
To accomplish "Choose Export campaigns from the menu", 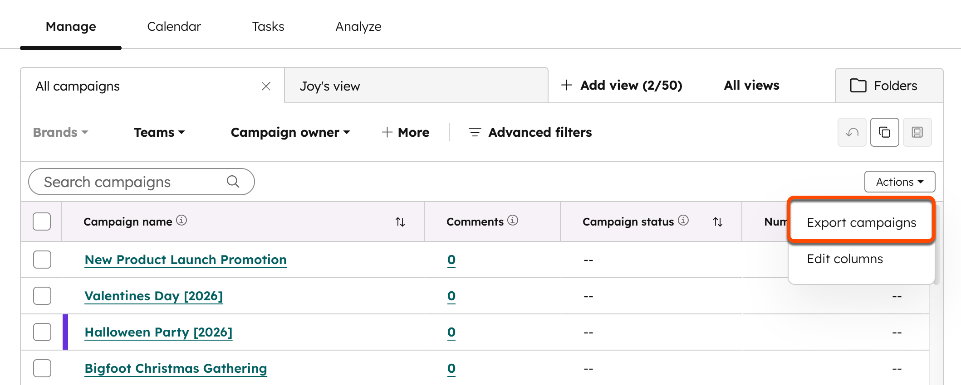I will 861,223.
